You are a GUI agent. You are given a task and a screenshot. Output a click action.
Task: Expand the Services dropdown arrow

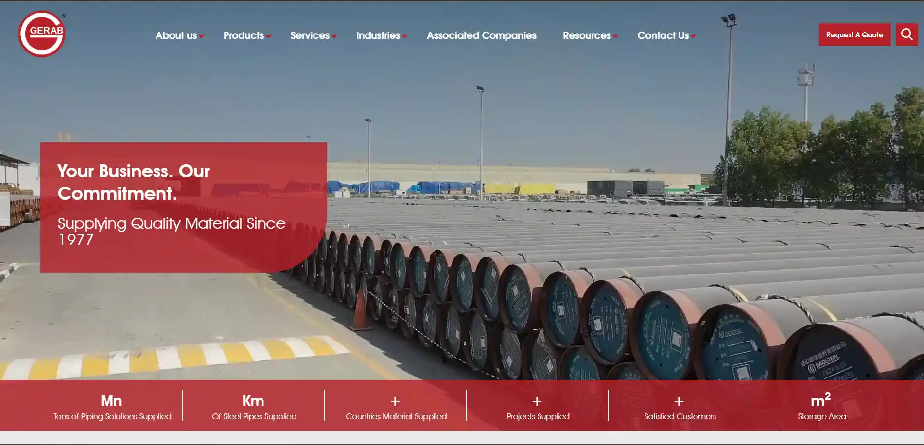point(334,36)
